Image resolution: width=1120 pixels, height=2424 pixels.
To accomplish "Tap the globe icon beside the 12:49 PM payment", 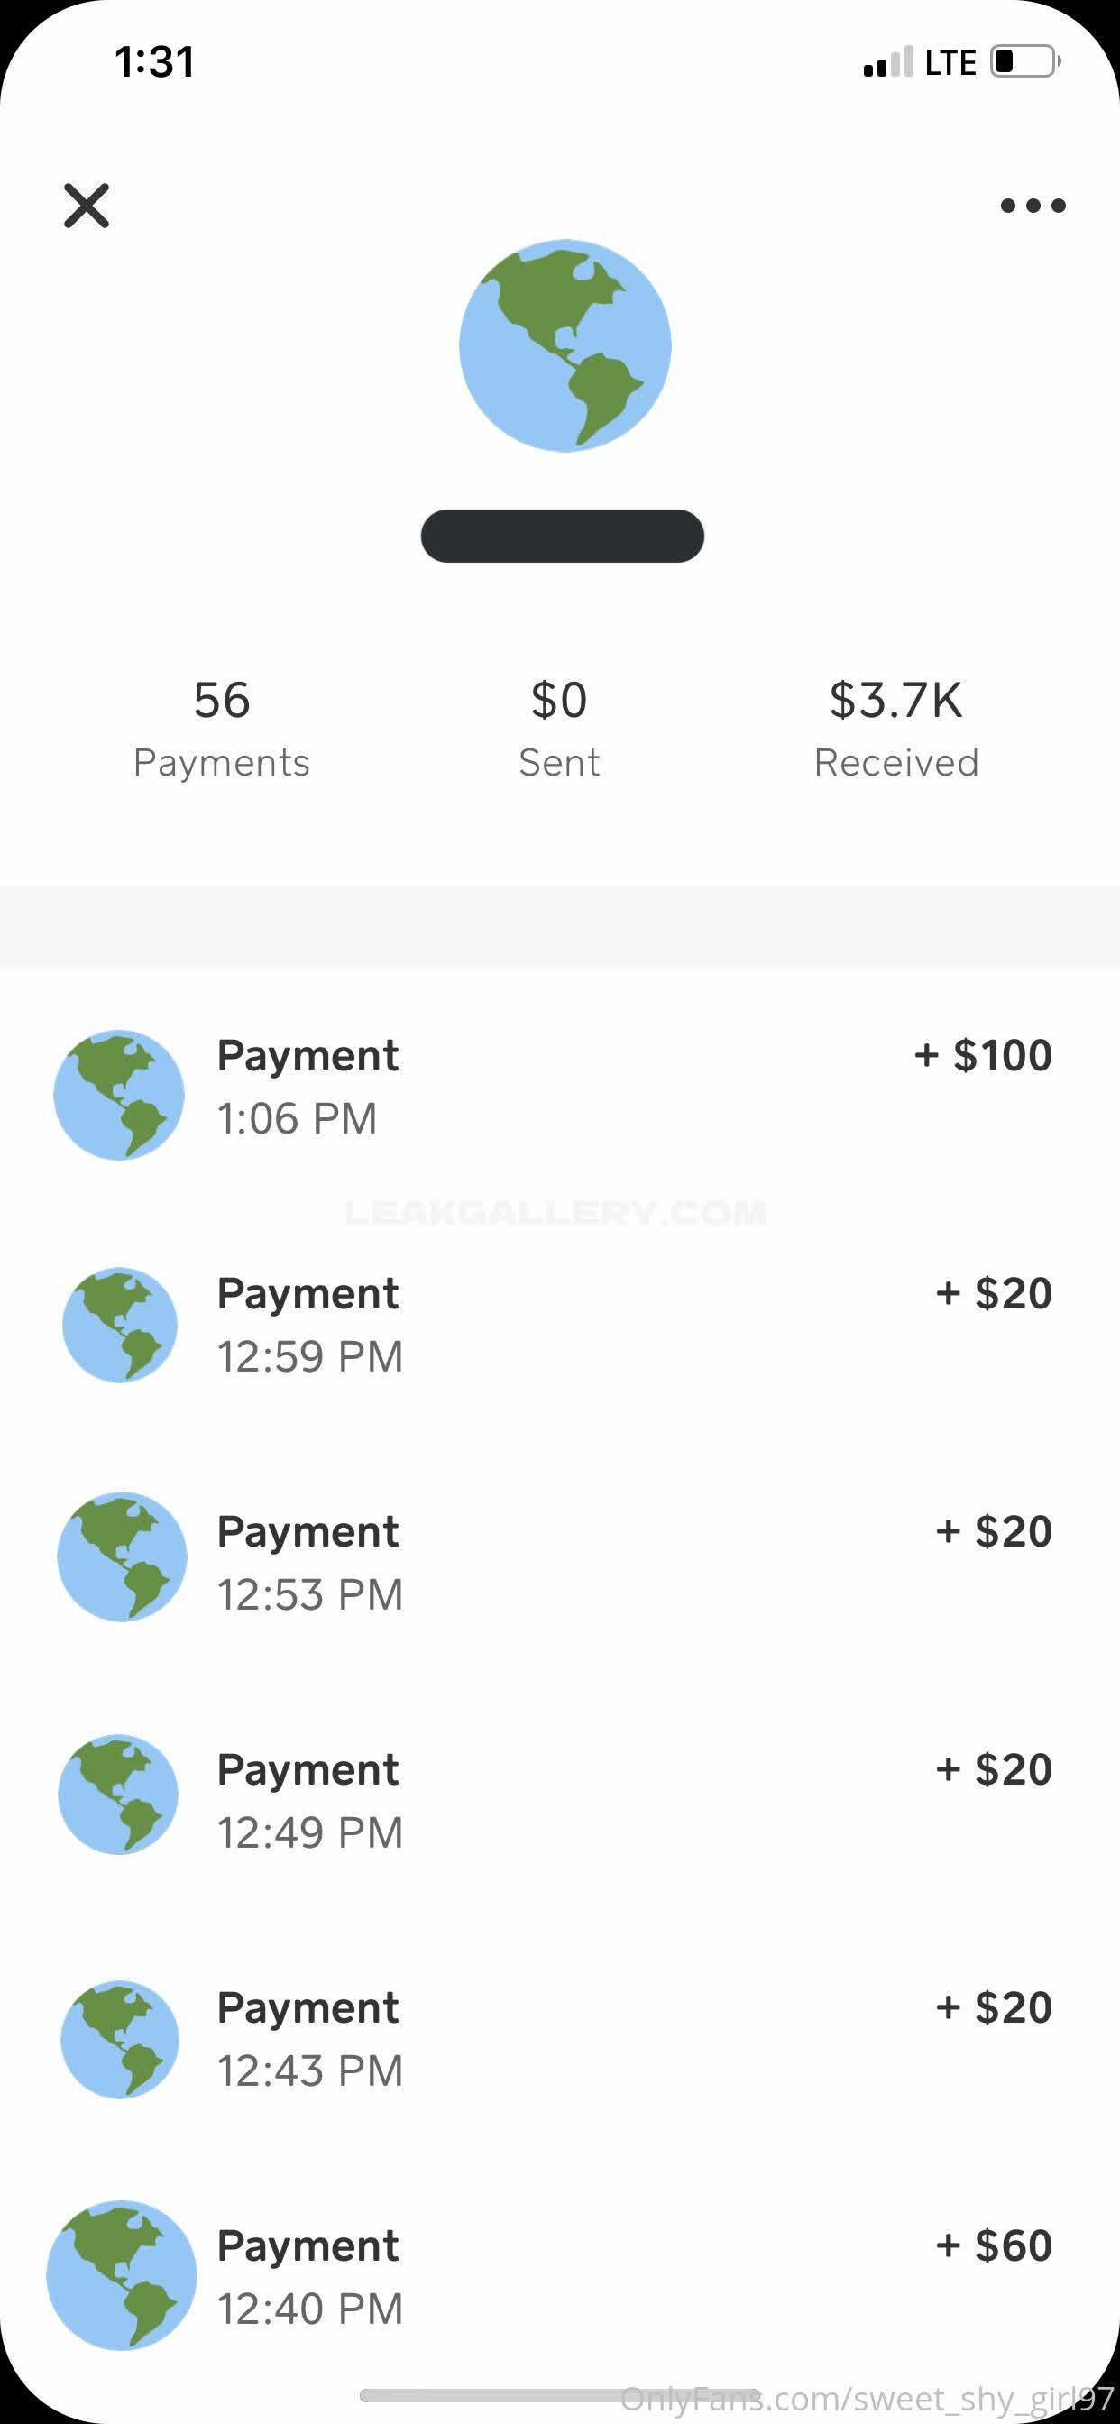I will tap(119, 1794).
